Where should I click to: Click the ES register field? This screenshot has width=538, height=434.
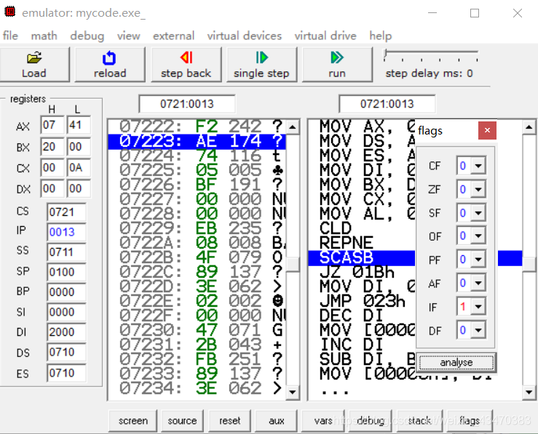pos(66,373)
